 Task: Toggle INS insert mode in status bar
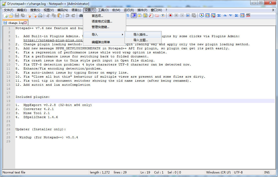[x=267, y=172]
